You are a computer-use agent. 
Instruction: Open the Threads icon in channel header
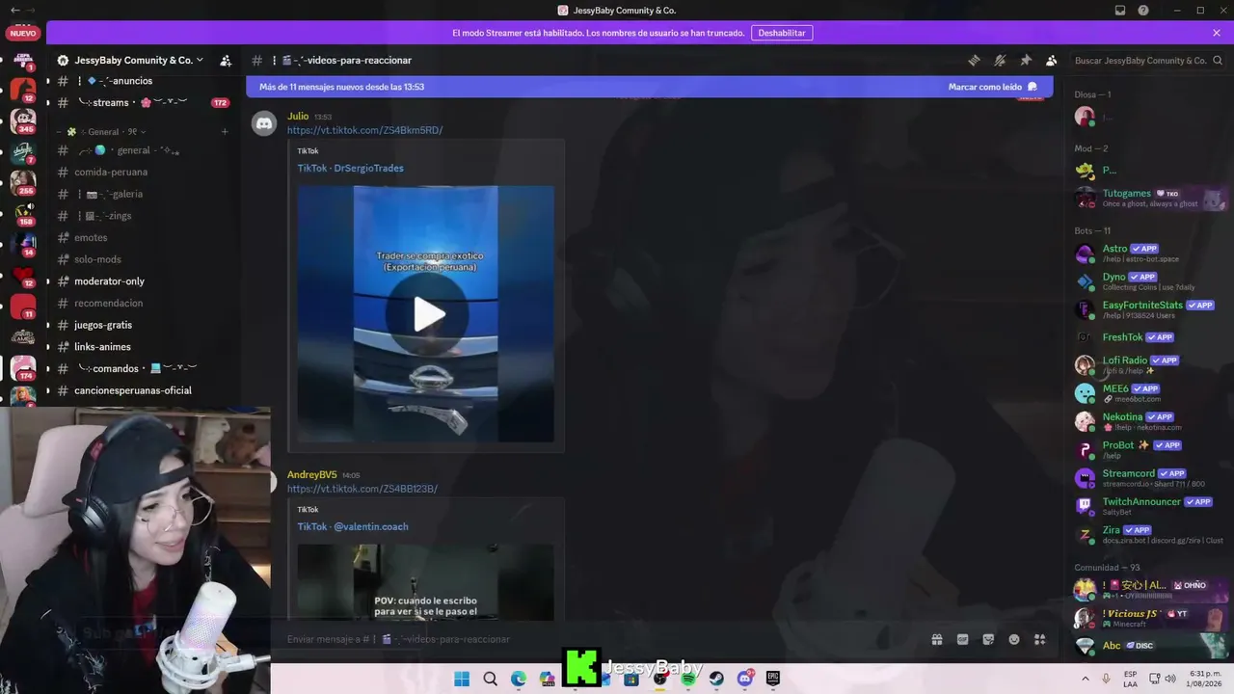[974, 60]
